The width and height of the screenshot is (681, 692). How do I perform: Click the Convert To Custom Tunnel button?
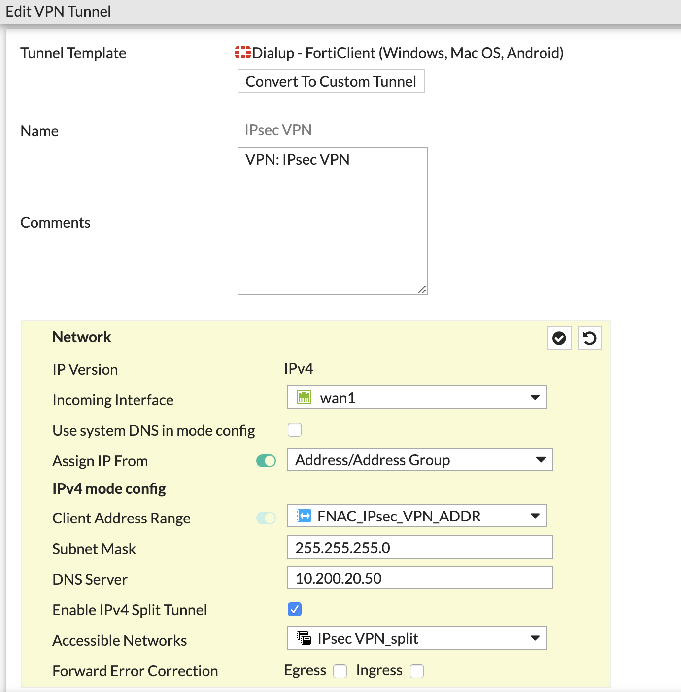tap(331, 81)
